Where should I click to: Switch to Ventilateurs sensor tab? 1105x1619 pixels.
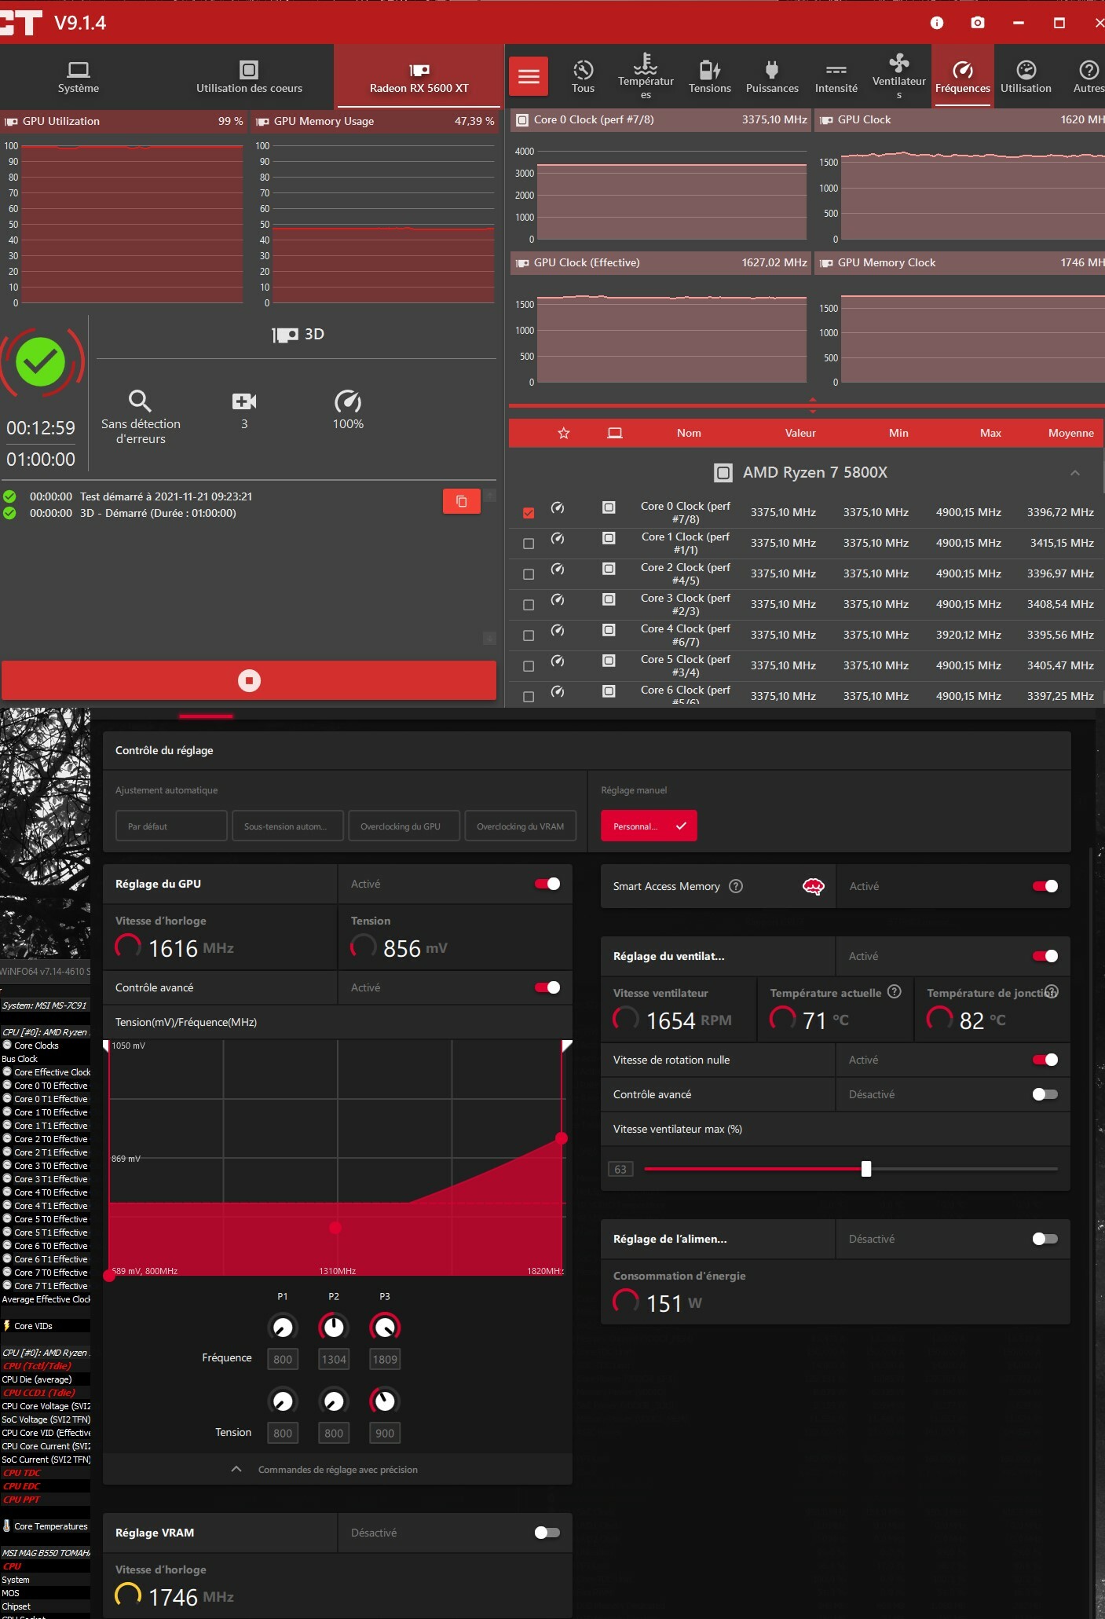899,77
